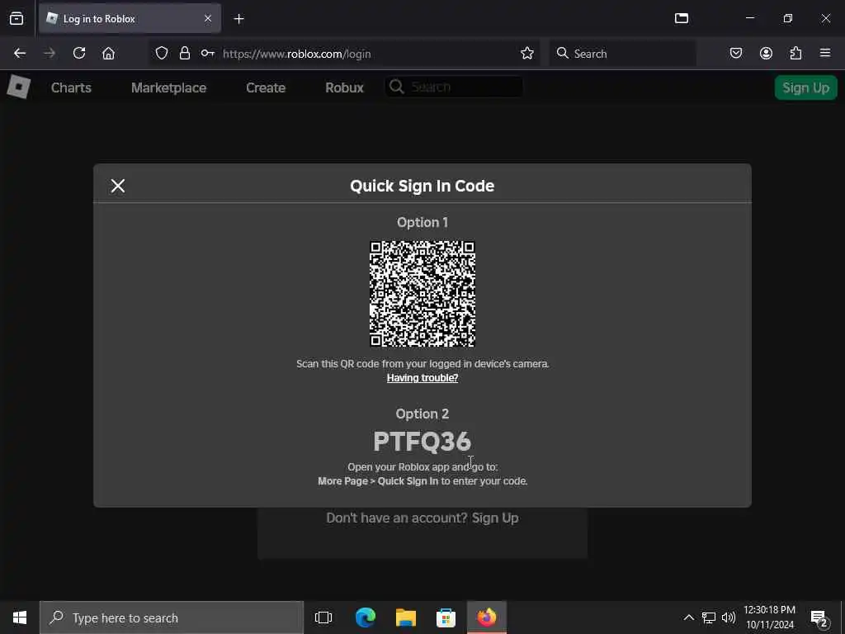This screenshot has width=845, height=634.
Task: Click the Type here to search box
Action: [172, 617]
